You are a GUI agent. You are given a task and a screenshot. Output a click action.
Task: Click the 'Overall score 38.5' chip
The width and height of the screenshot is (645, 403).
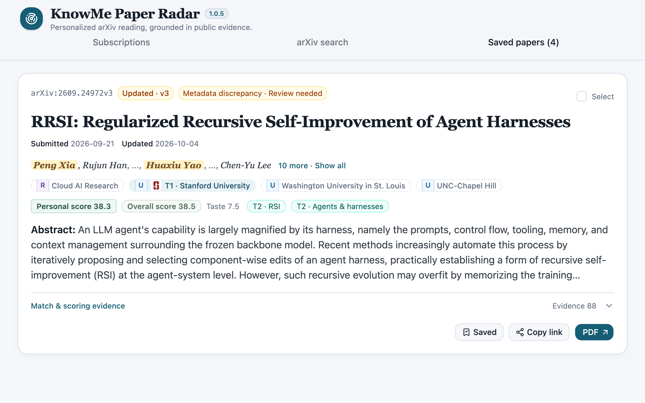coord(161,206)
